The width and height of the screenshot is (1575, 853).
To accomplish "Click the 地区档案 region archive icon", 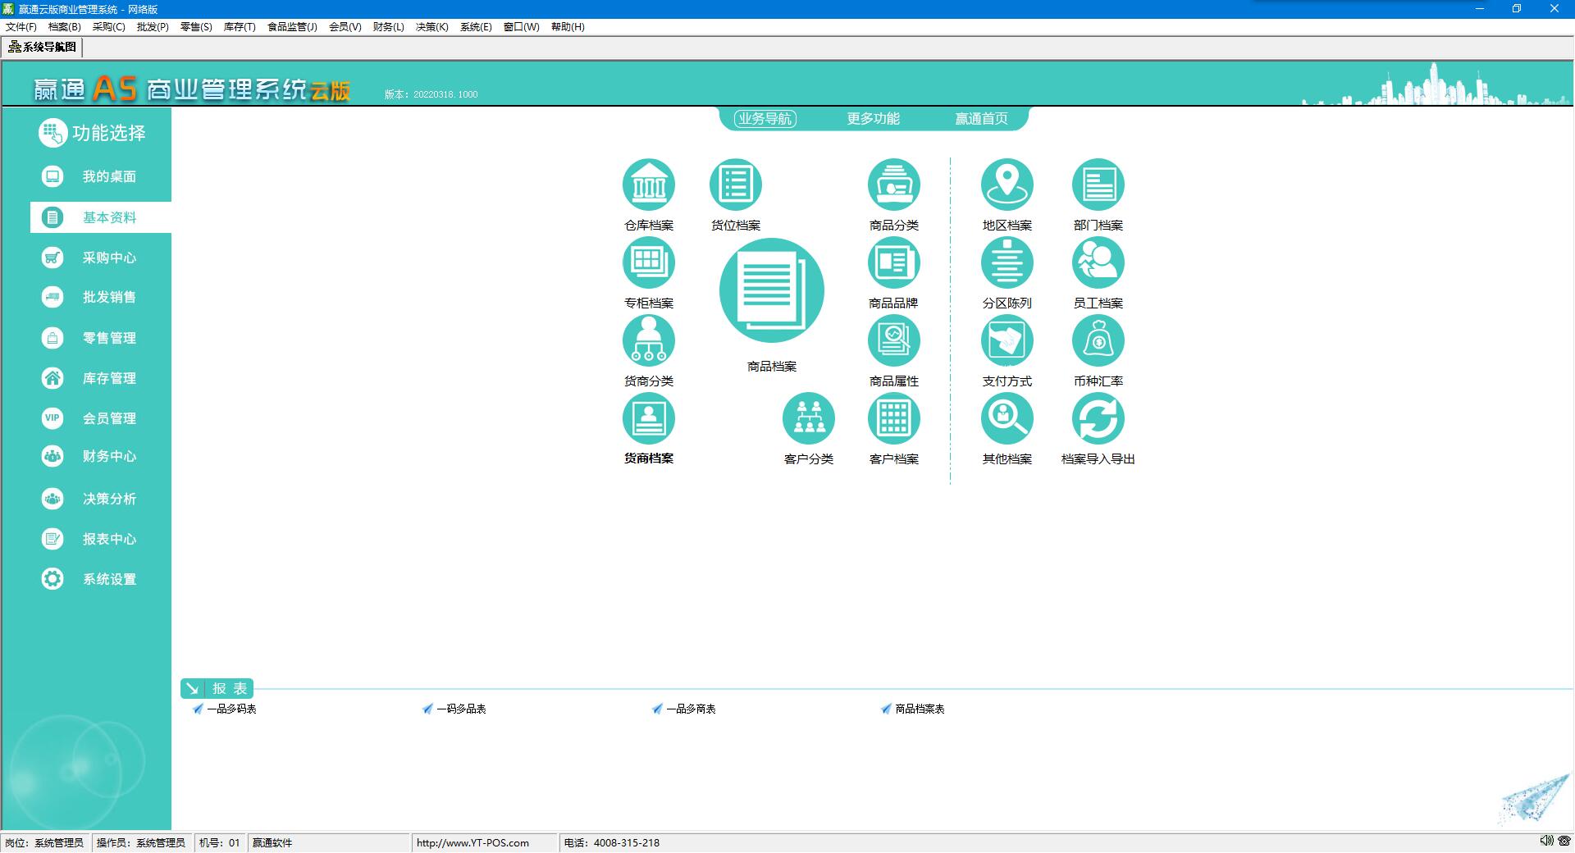I will (1007, 185).
